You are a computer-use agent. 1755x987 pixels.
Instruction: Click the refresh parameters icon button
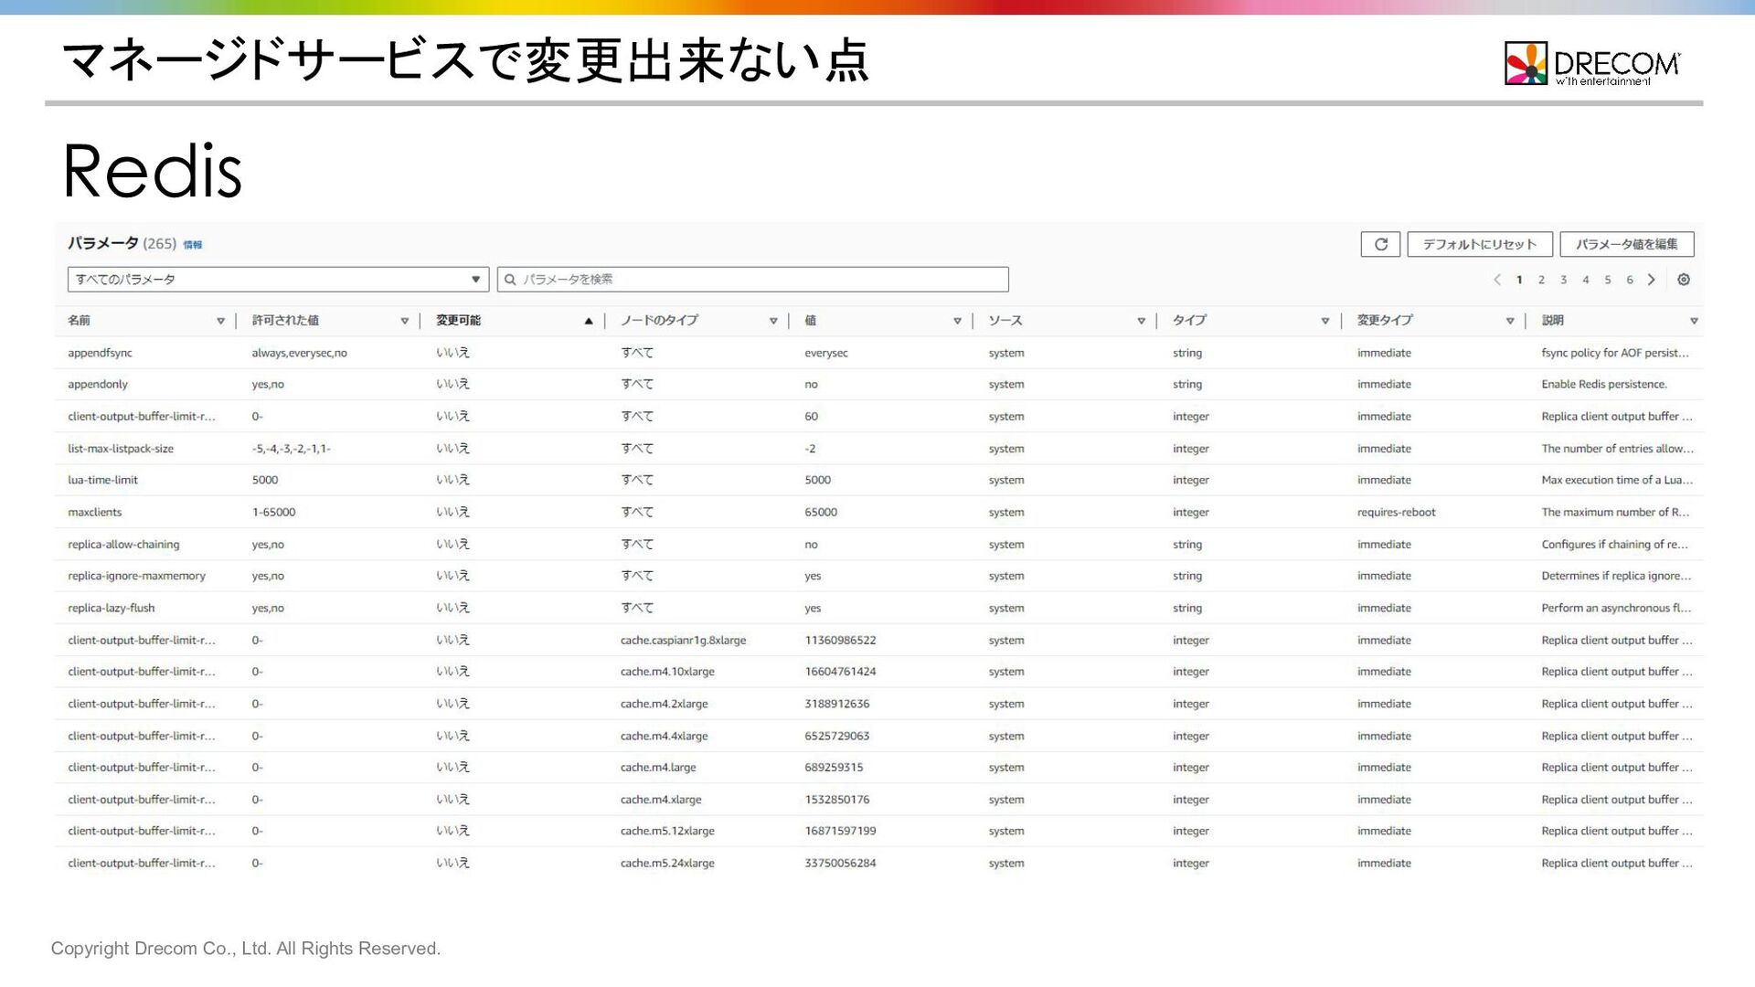click(1380, 244)
